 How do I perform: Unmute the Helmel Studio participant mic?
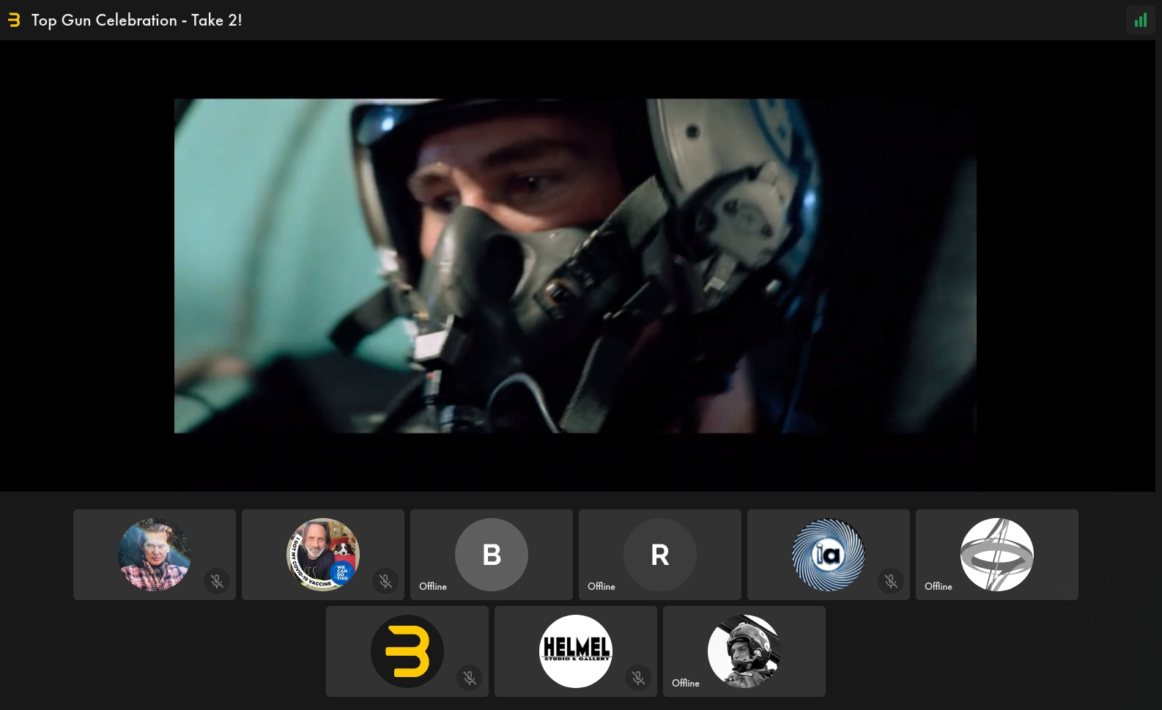pyautogui.click(x=638, y=678)
